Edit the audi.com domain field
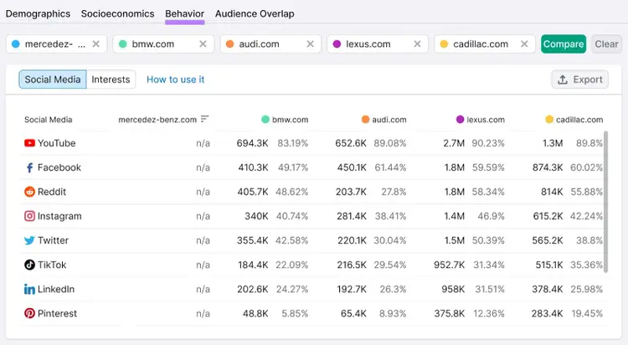This screenshot has width=628, height=345. 270,44
